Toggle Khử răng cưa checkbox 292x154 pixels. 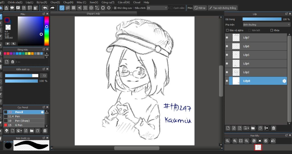(x=115, y=8)
